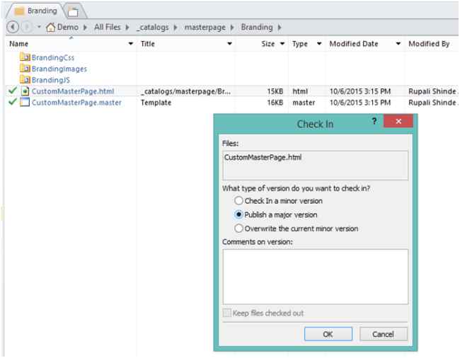
Task: Go to All Files in the breadcrumb
Action: pyautogui.click(x=108, y=28)
